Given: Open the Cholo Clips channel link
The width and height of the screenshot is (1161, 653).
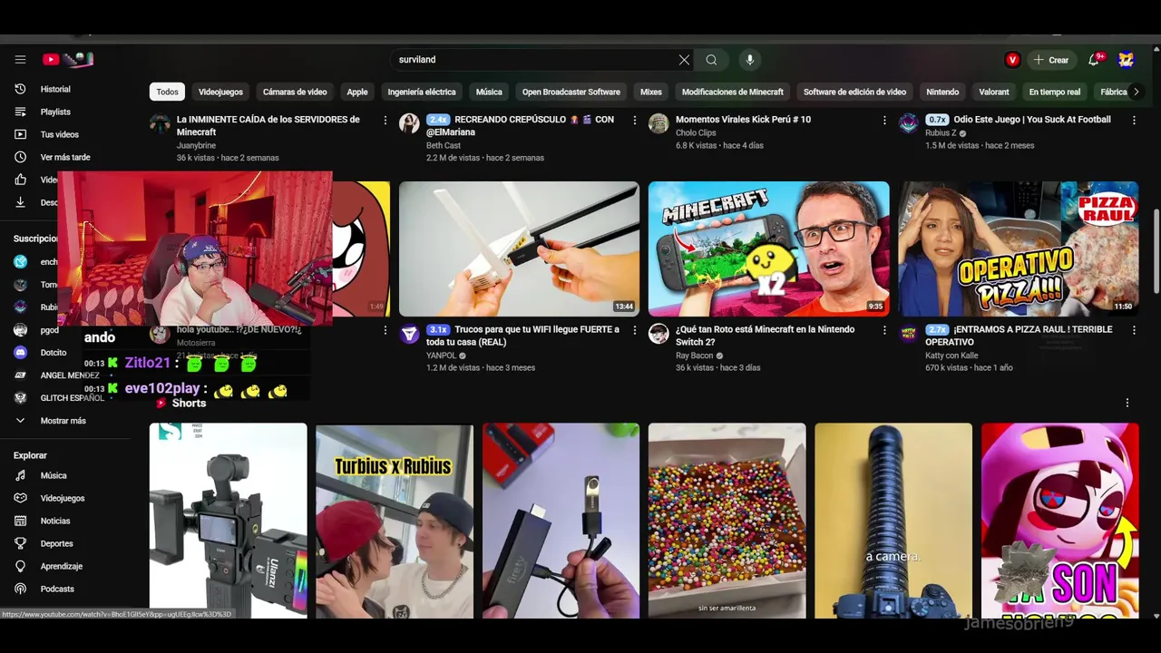Looking at the screenshot, I should pos(696,132).
